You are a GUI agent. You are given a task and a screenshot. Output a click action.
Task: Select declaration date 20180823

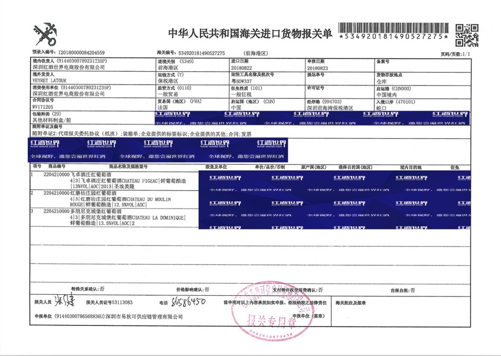tap(317, 68)
